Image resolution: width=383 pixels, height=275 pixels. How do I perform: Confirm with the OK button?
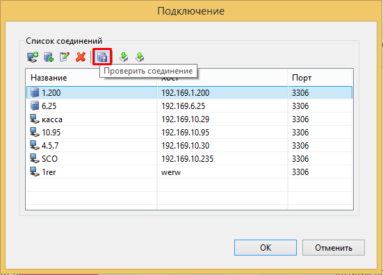(x=266, y=248)
